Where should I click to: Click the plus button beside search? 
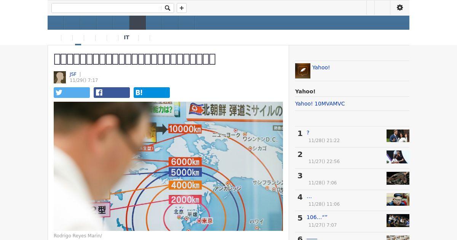click(x=182, y=8)
